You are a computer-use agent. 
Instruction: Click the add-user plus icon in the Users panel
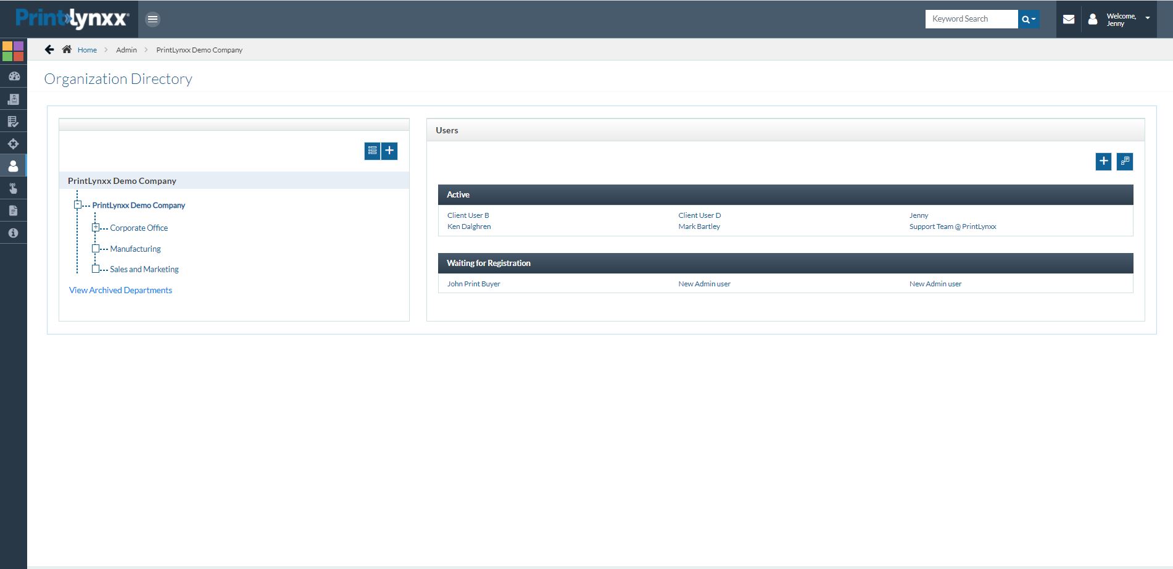pyautogui.click(x=1103, y=160)
